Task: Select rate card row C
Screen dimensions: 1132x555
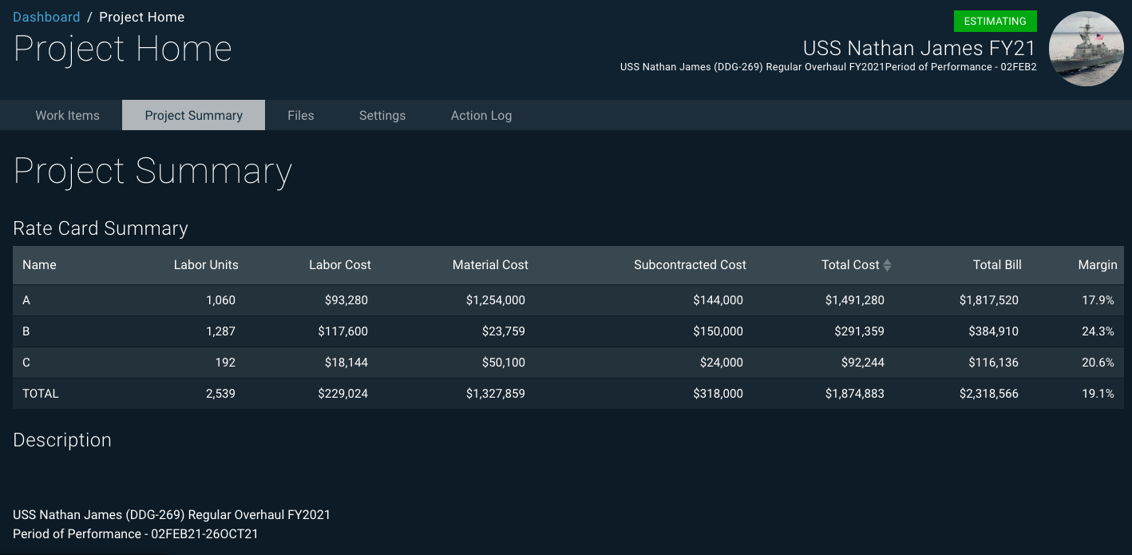Action: 26,363
